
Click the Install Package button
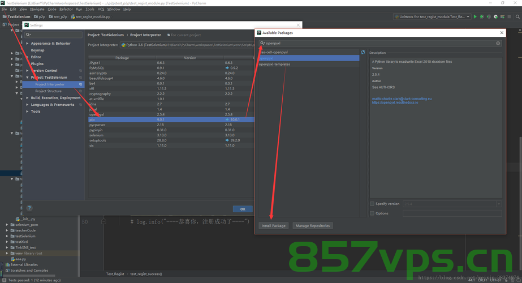coord(273,226)
